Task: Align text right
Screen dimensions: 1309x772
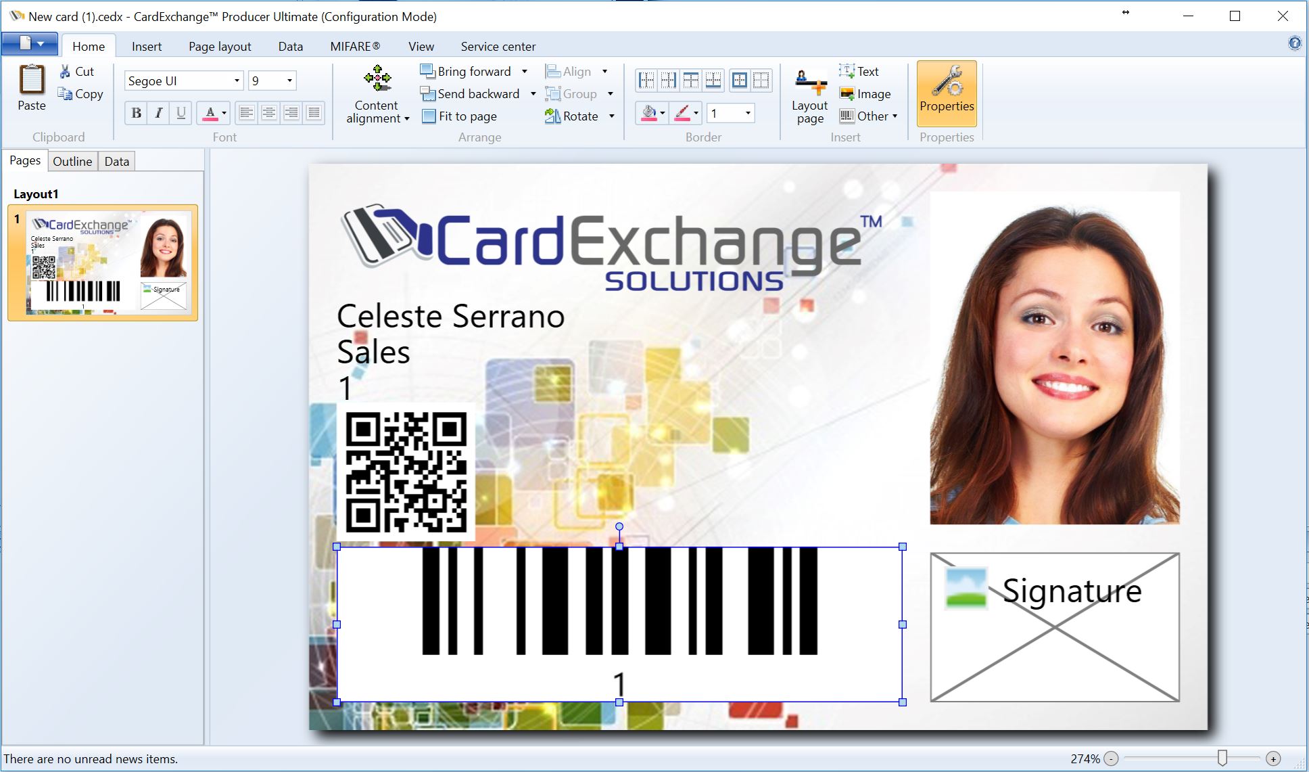Action: 291,113
